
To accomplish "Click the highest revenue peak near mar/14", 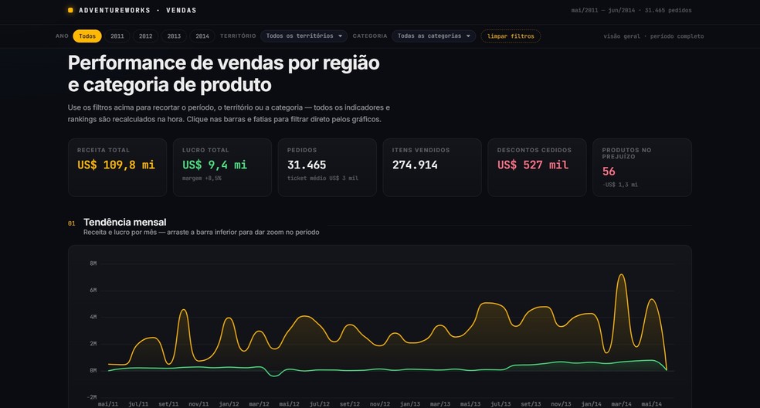I will tap(622, 275).
